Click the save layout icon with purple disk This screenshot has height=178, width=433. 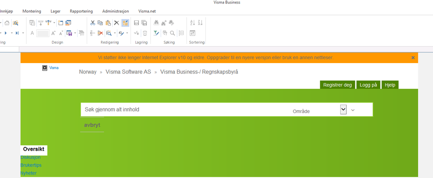[69, 33]
